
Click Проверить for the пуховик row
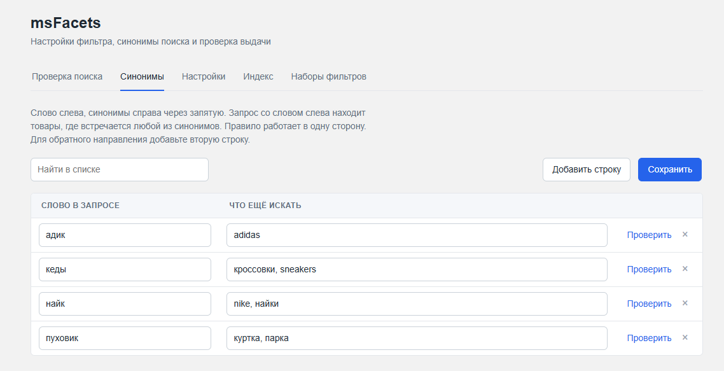click(649, 338)
